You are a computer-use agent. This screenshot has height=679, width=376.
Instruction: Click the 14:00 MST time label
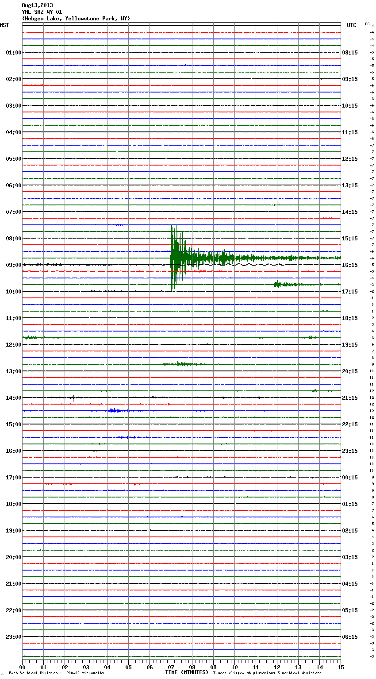[13, 398]
